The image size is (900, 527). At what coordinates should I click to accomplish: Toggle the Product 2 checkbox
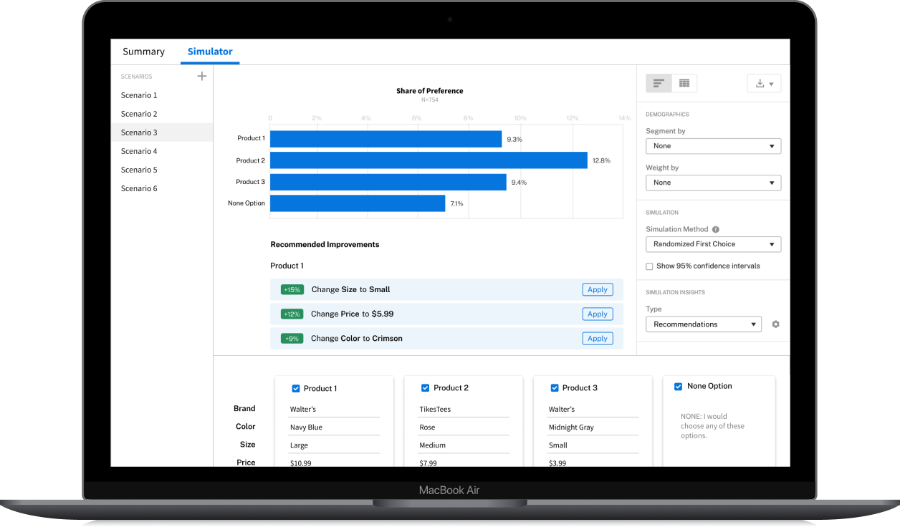[x=425, y=387]
